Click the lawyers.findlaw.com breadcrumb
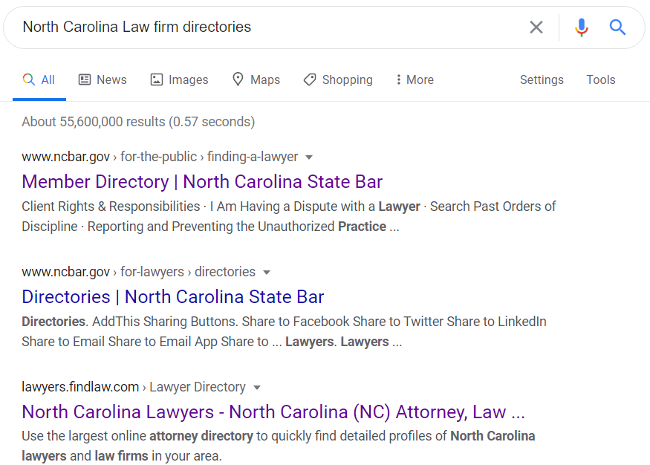The width and height of the screenshot is (650, 465). [x=134, y=387]
